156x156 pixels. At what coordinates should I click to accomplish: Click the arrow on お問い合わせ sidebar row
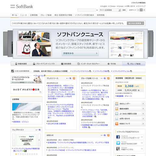[143, 119]
